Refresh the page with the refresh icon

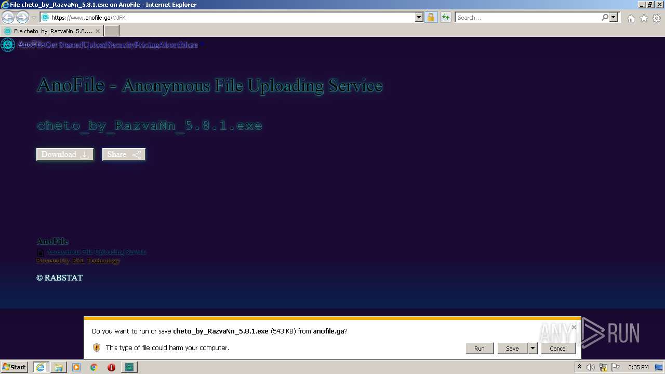pos(445,18)
